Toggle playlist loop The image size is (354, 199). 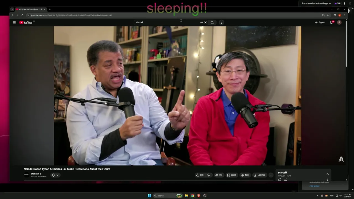[x=280, y=180]
